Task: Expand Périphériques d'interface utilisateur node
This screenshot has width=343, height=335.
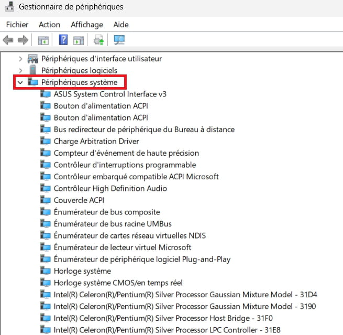Action: tap(20, 59)
